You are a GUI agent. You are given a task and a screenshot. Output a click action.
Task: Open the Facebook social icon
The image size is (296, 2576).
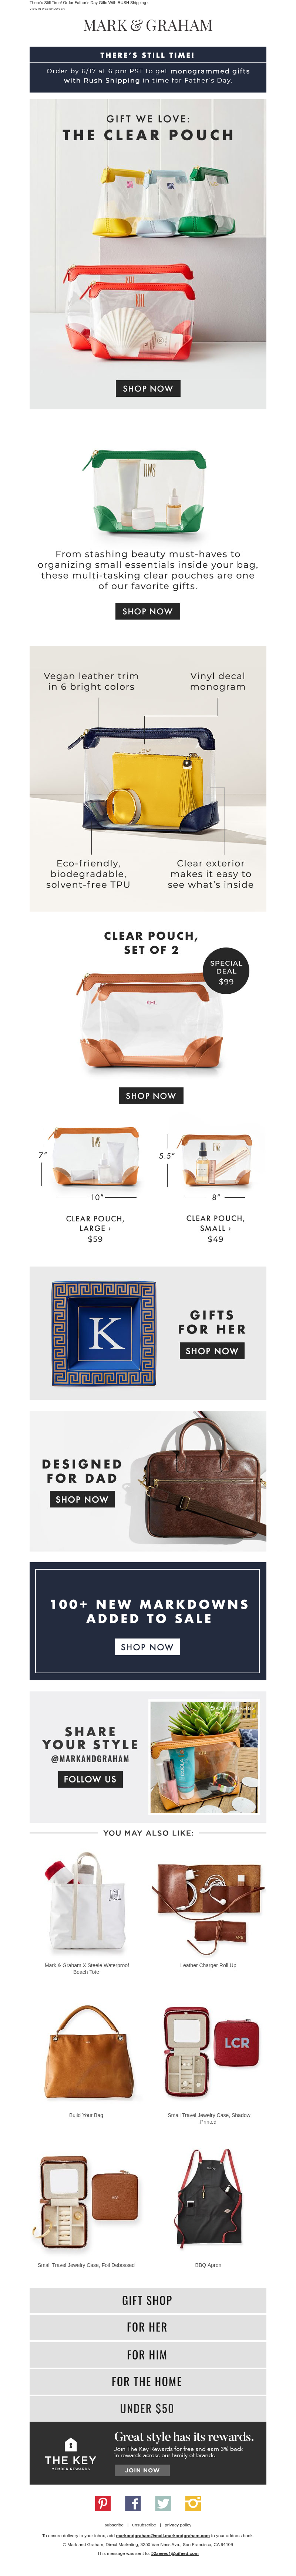tap(133, 2504)
